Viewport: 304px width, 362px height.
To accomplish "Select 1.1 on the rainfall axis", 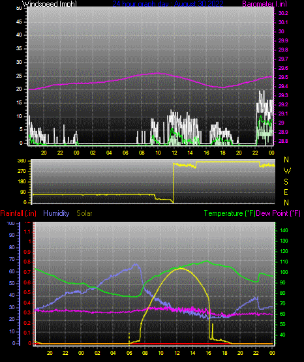I will [27, 232].
